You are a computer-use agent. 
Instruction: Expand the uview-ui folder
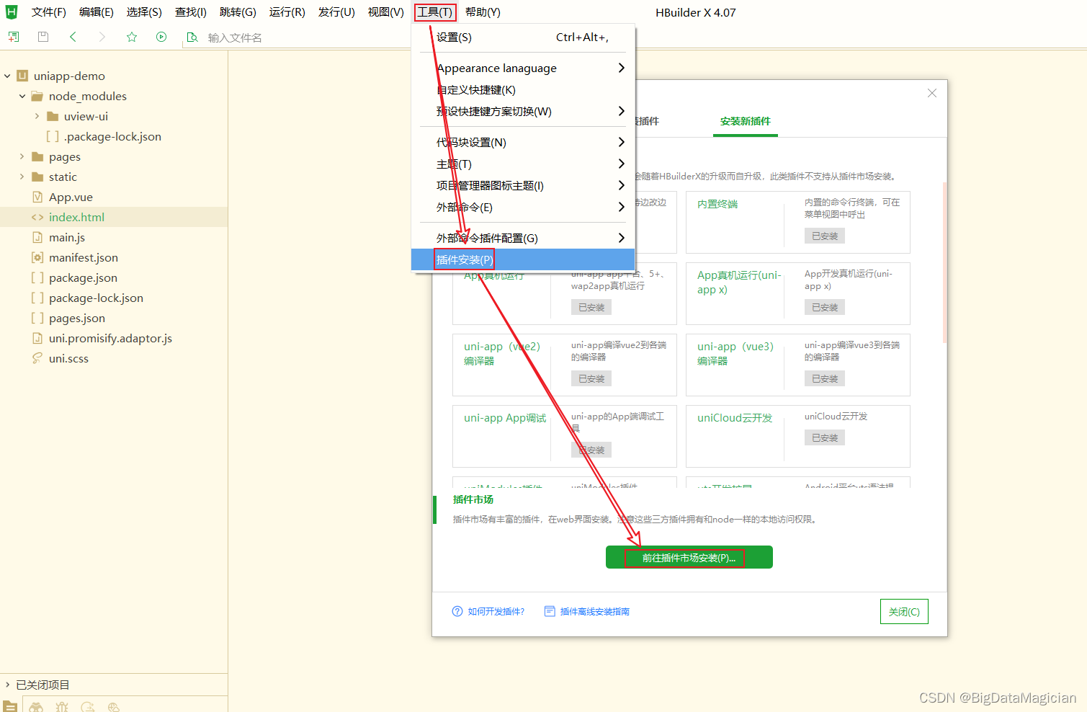coord(37,116)
